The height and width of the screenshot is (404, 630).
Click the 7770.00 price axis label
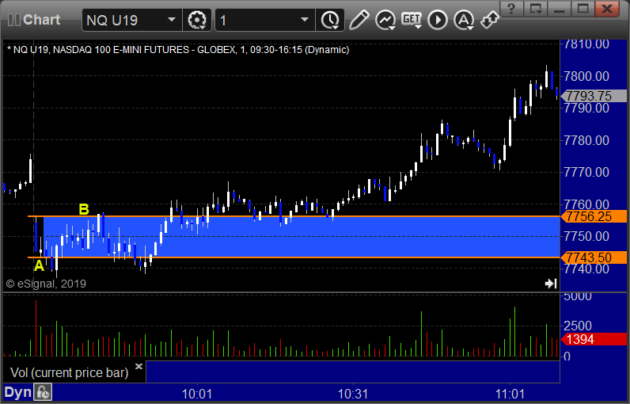(x=586, y=172)
